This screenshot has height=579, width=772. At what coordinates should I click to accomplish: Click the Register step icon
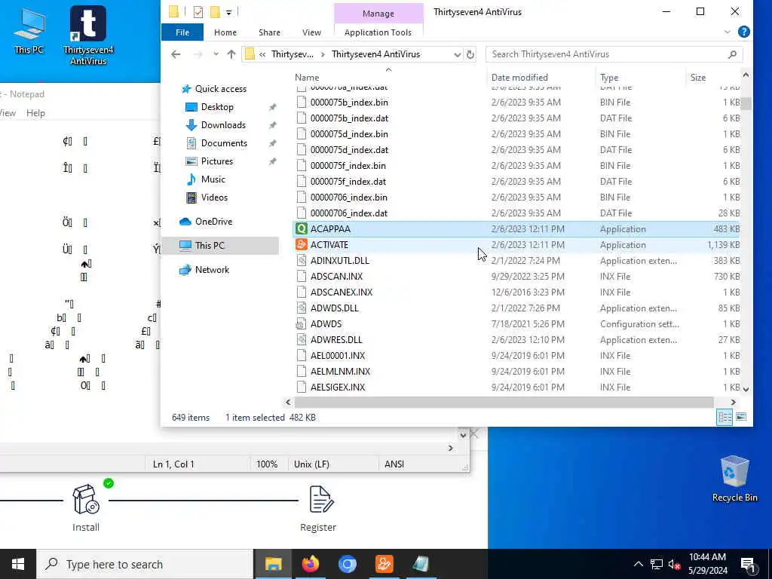321,499
